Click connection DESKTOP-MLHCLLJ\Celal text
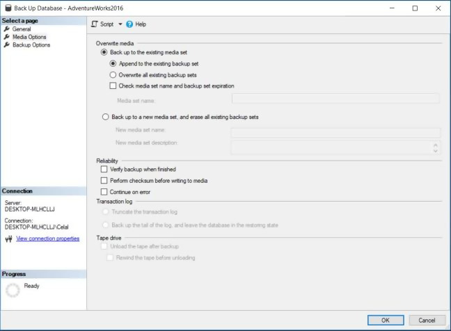 click(36, 227)
